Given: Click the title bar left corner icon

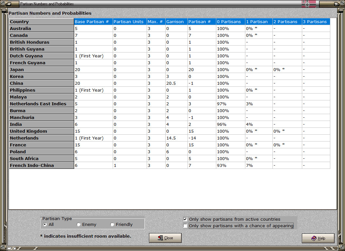Looking at the screenshot, I should coord(9,4).
